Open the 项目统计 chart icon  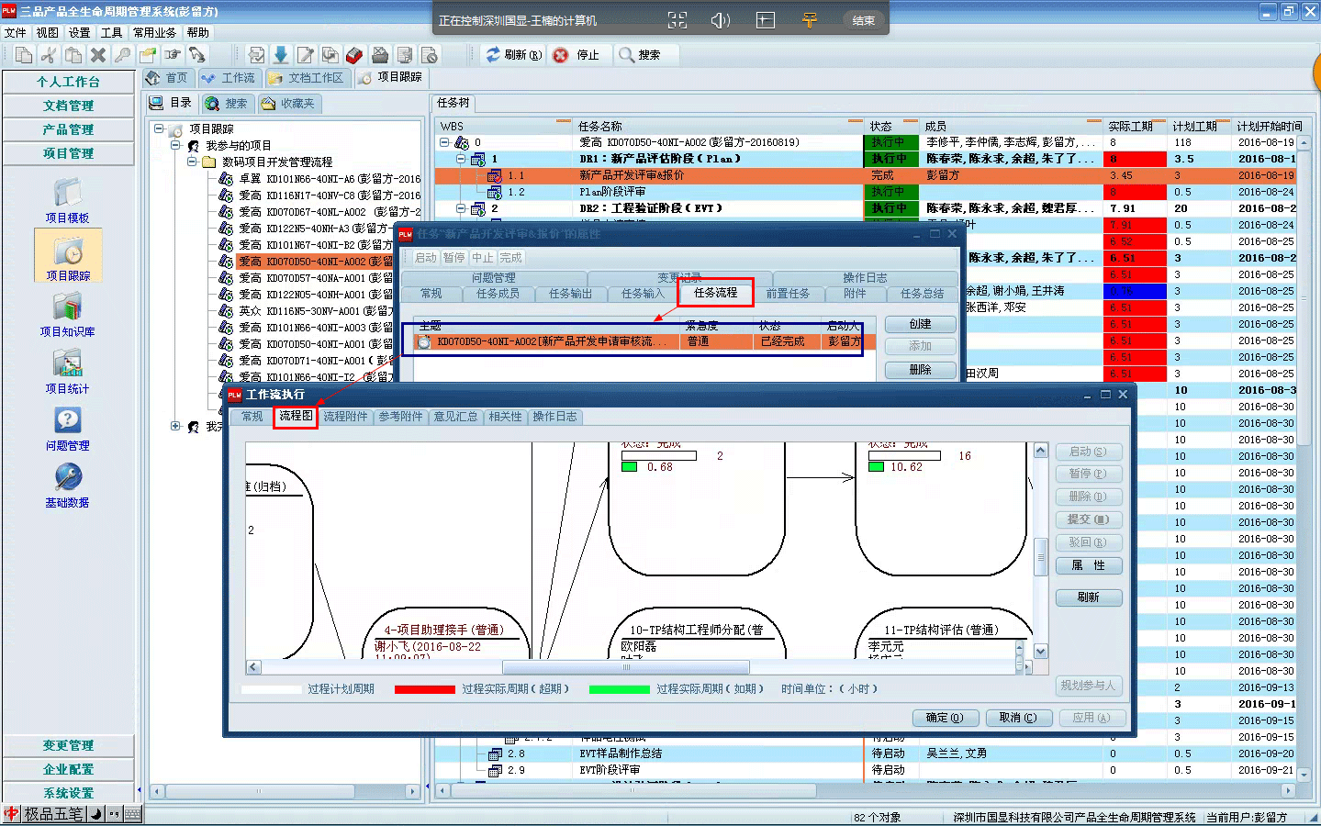click(x=67, y=365)
